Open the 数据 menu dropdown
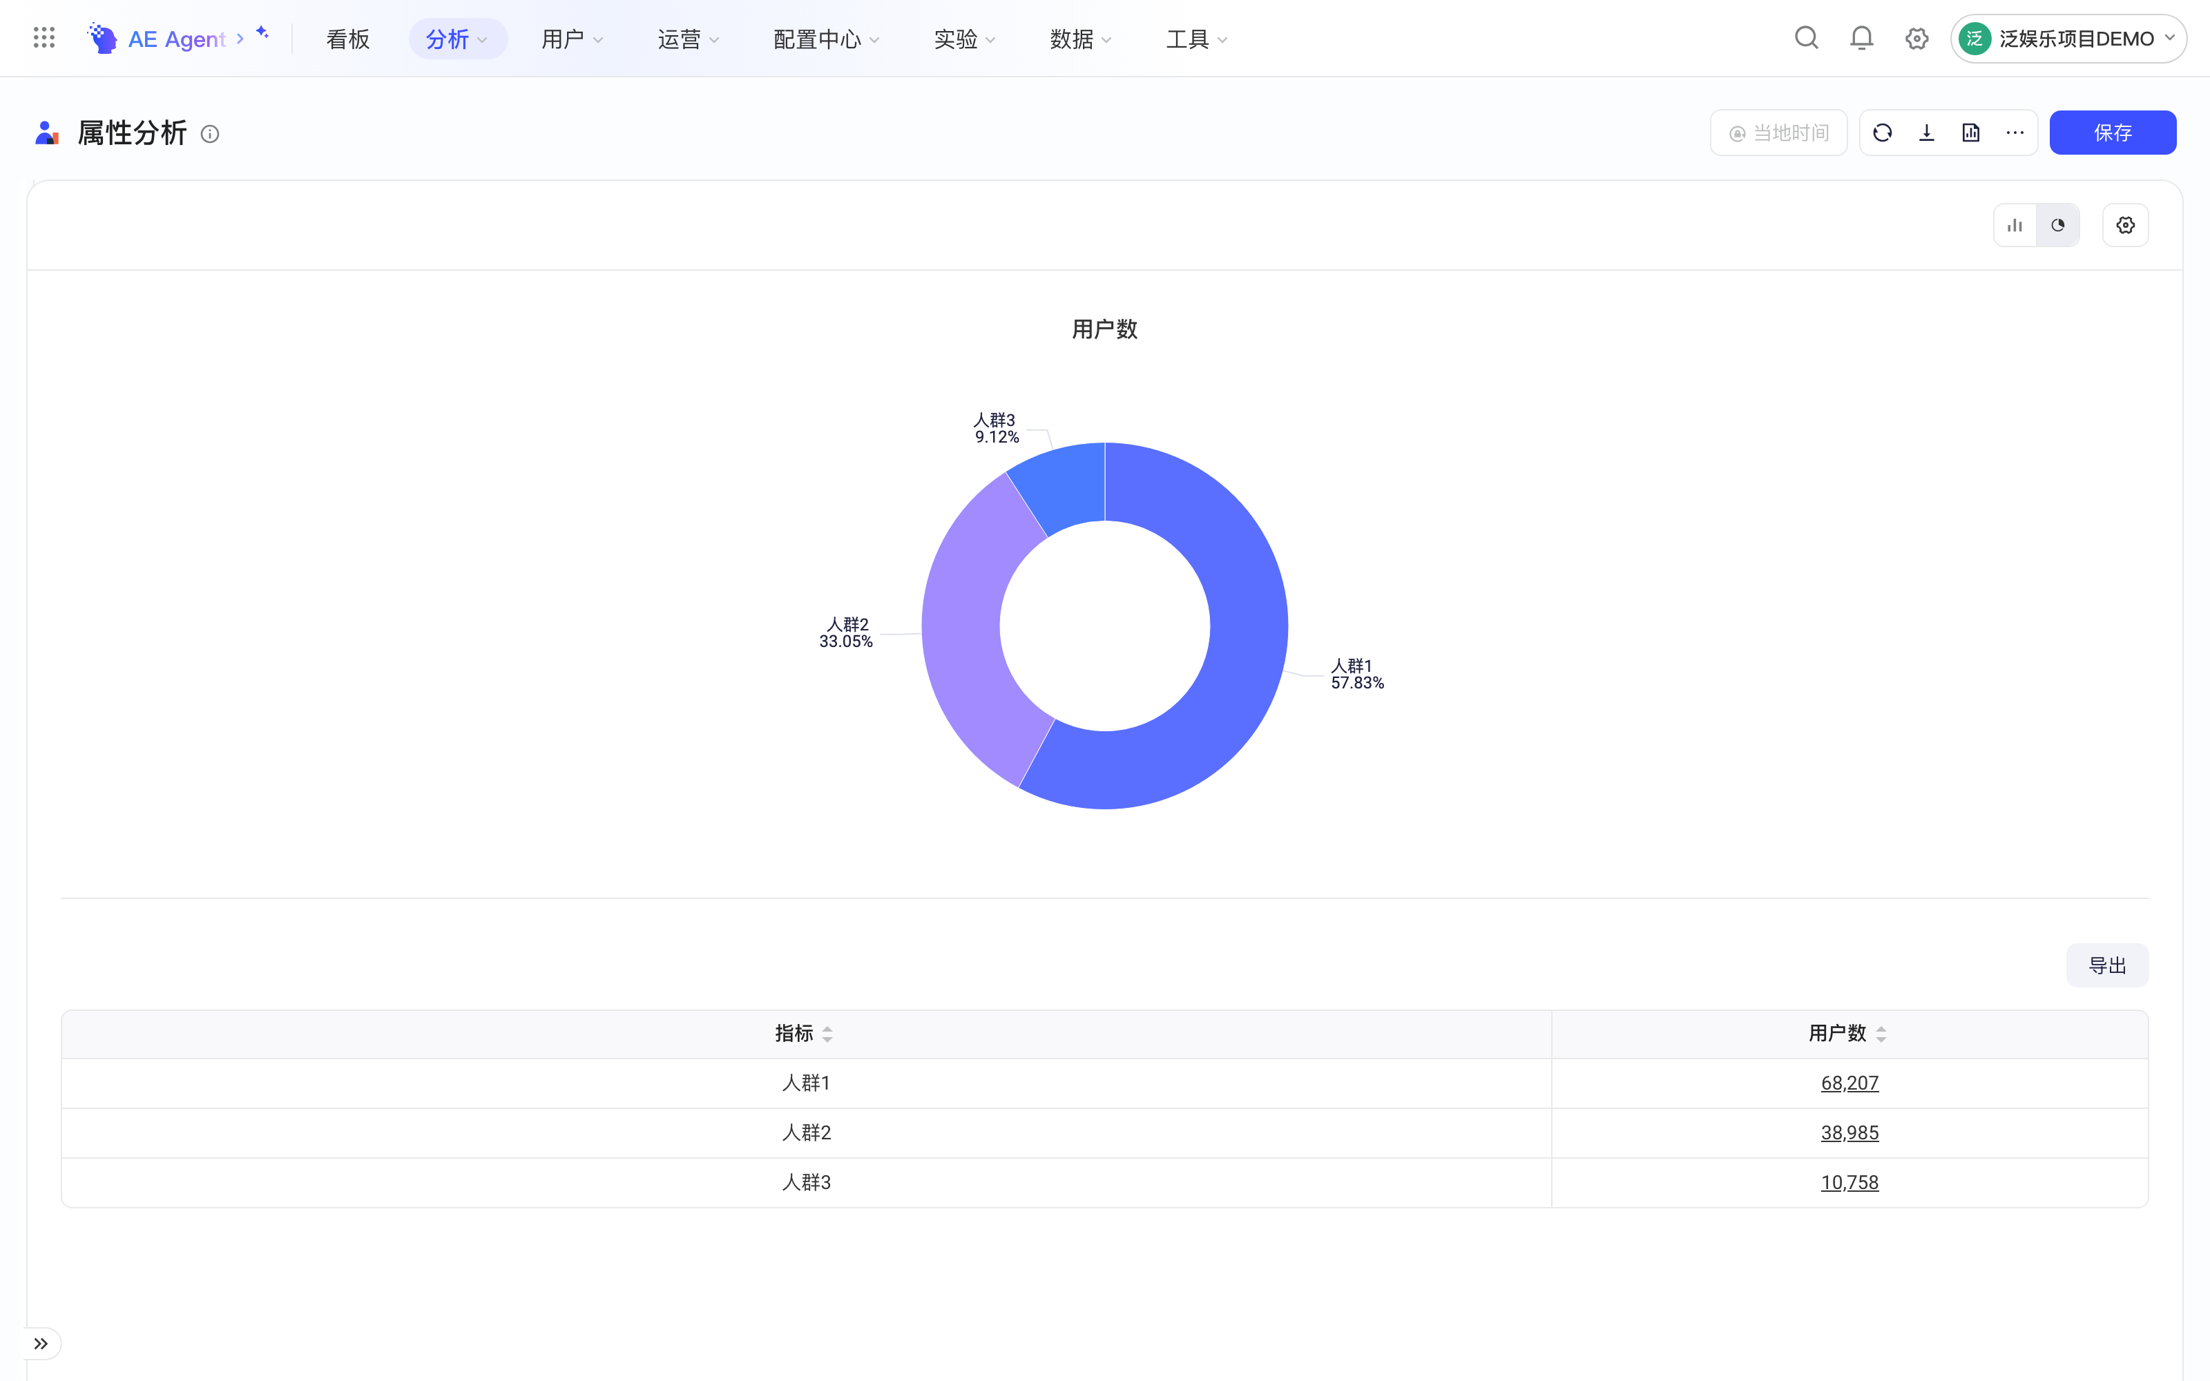2210x1381 pixels. pos(1082,39)
